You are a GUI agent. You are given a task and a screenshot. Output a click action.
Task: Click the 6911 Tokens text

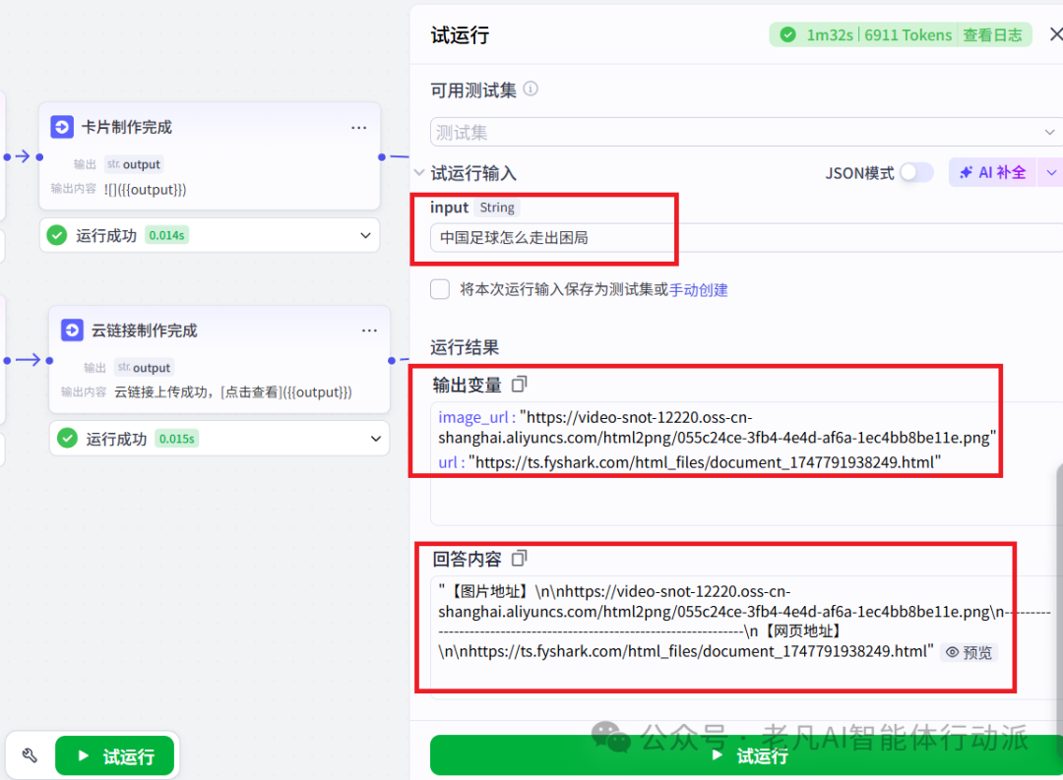pyautogui.click(x=908, y=35)
